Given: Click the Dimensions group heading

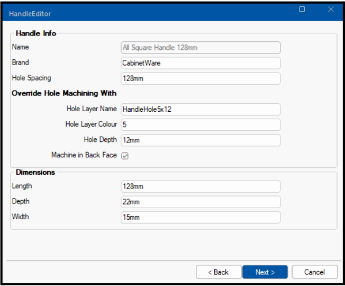Looking at the screenshot, I should (35, 172).
